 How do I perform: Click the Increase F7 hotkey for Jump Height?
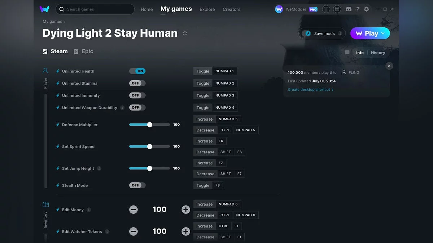pos(210,163)
